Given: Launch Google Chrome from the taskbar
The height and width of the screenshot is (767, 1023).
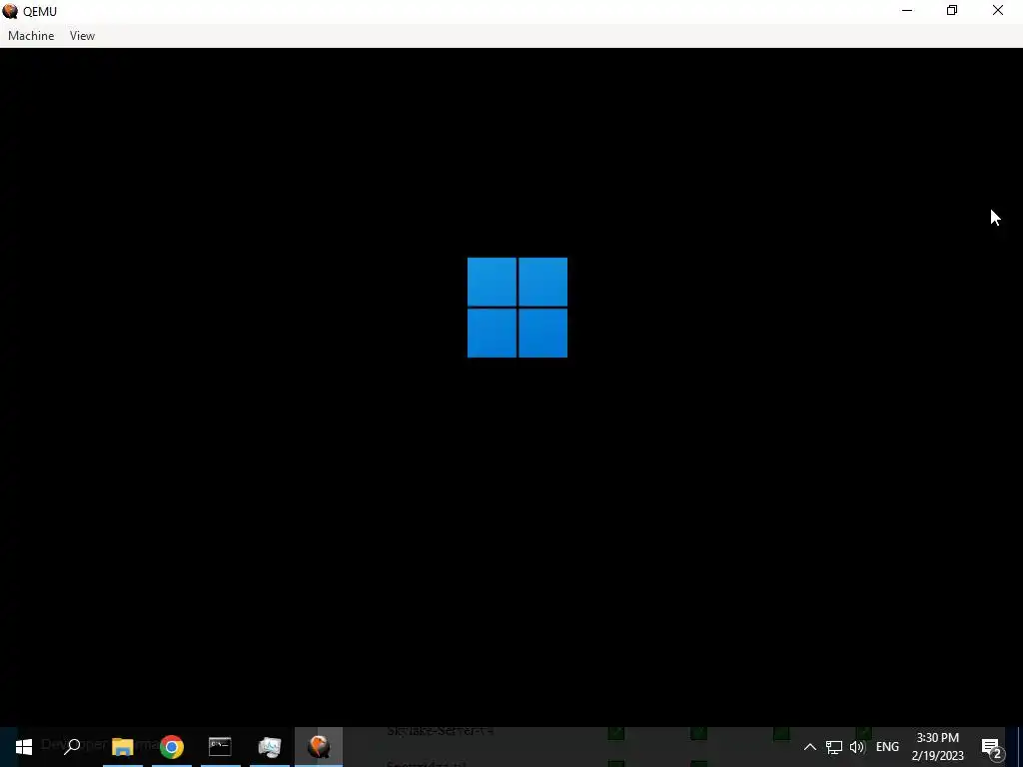Looking at the screenshot, I should (172, 747).
